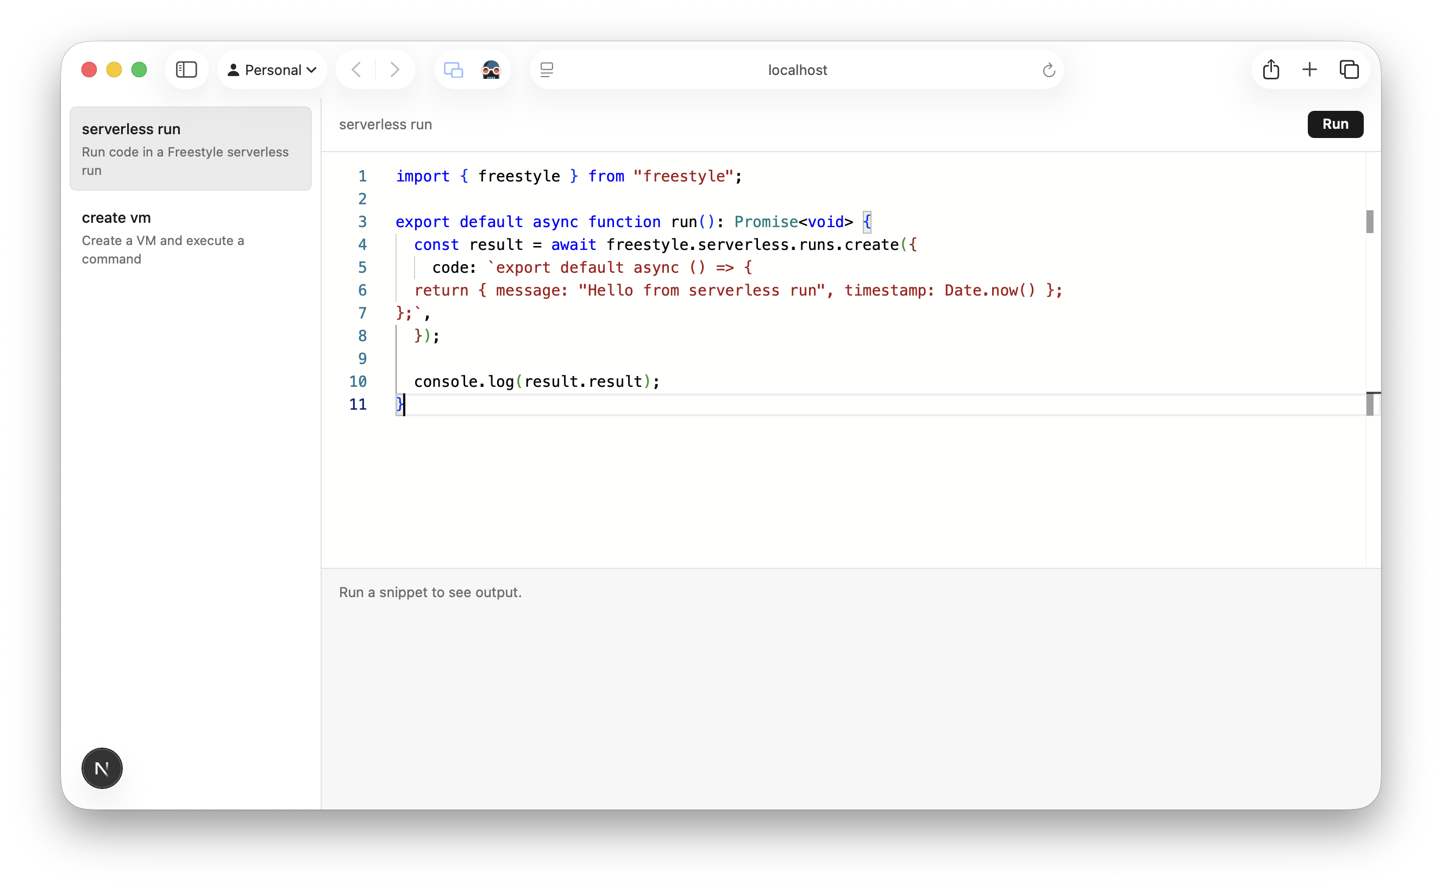
Task: Click the masked-face extension icon
Action: tap(491, 70)
